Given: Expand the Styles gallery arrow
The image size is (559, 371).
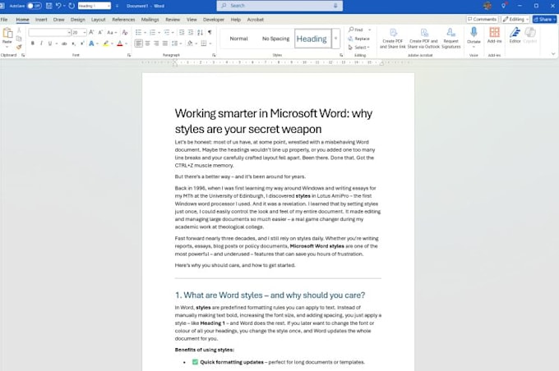Looking at the screenshot, I should tap(335, 39).
